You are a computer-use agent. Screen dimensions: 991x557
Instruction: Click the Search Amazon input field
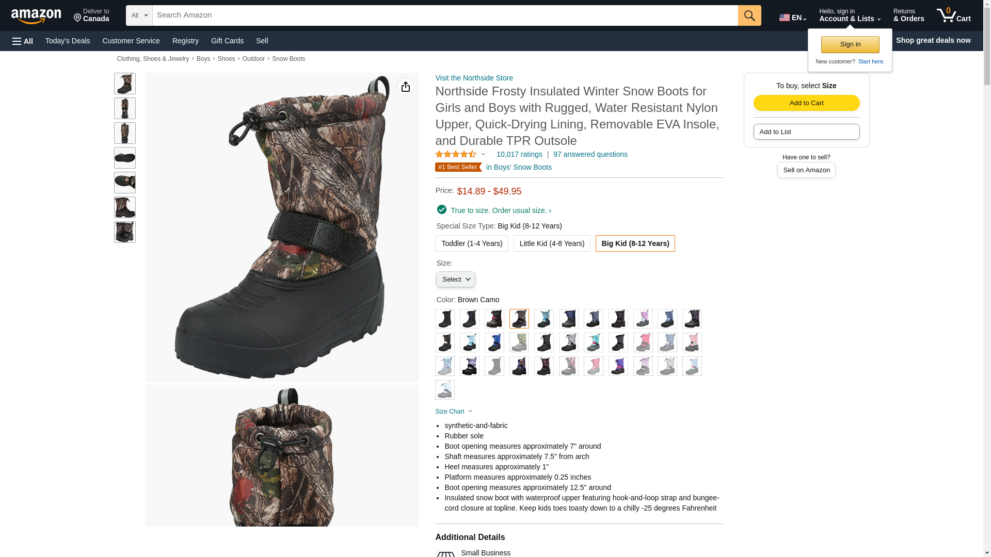[x=445, y=15]
